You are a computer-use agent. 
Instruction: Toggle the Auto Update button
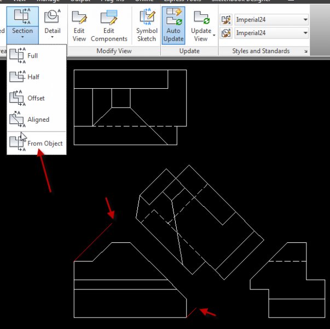coord(173,26)
